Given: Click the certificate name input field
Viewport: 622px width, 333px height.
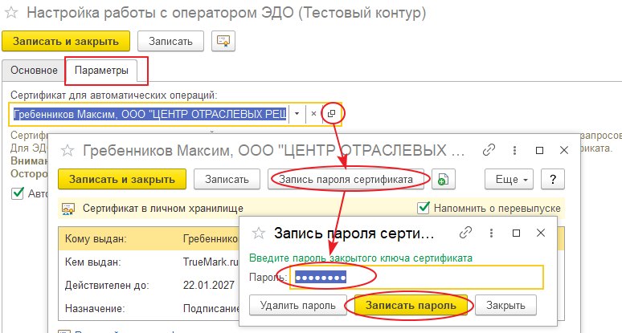Looking at the screenshot, I should point(150,114).
